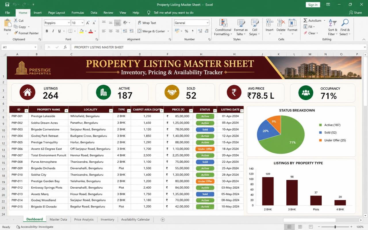Click the Comma Style icon
This screenshot has width=368, height=230.
pyautogui.click(x=193, y=31)
